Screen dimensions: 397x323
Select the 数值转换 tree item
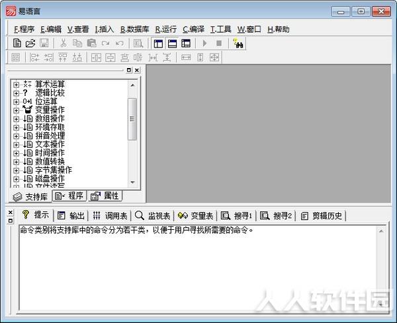tap(50, 161)
